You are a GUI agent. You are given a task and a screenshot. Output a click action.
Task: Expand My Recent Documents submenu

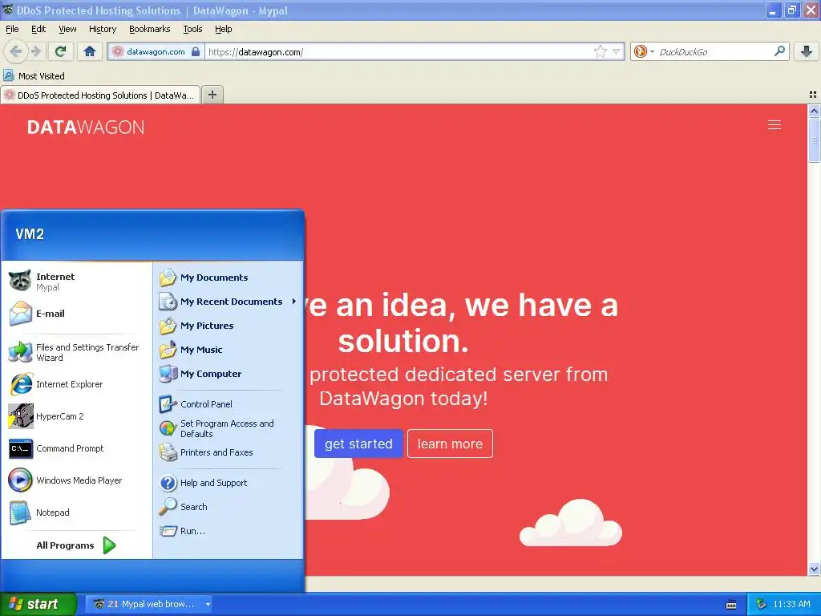click(x=229, y=302)
